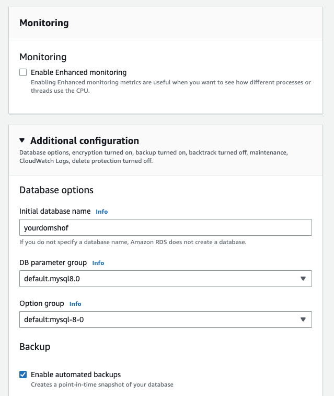The width and height of the screenshot is (334, 396).
Task: Click the database name hint text
Action: (133, 242)
